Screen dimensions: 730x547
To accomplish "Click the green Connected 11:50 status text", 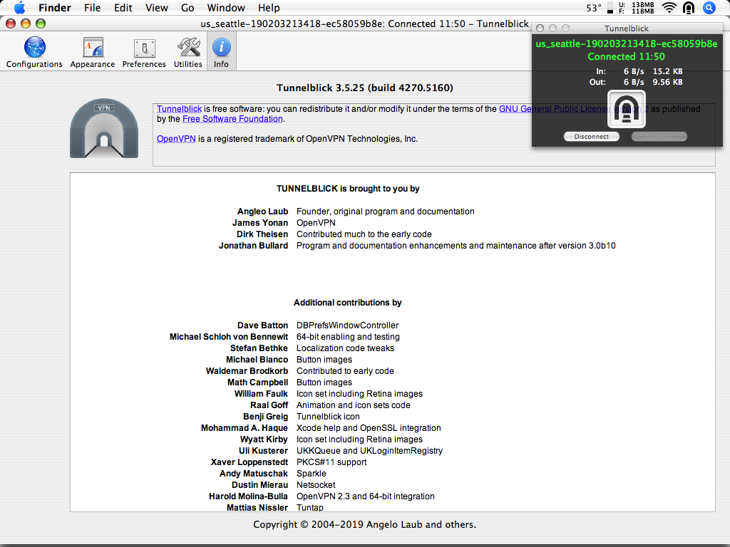I will point(626,57).
